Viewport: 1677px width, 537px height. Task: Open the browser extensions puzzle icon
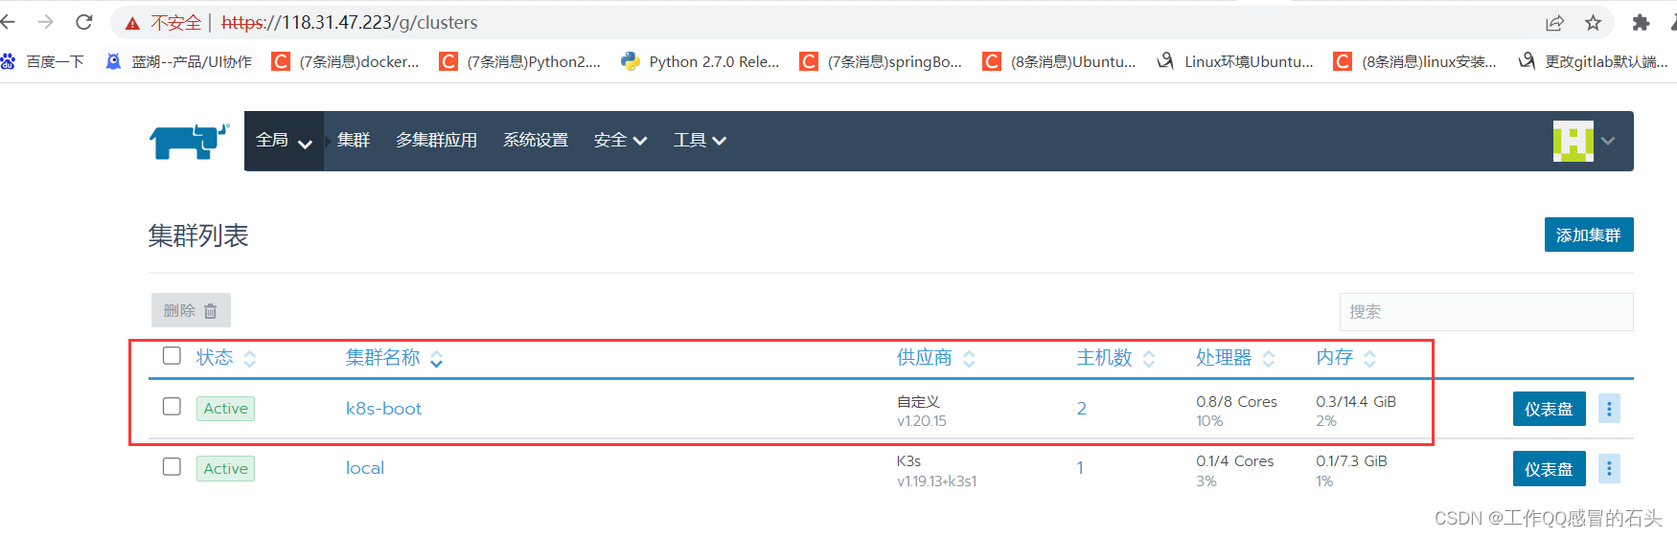click(1641, 23)
